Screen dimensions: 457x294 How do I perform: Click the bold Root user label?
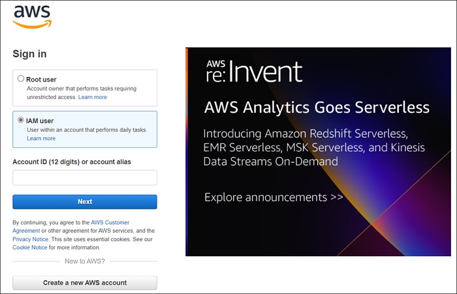[x=41, y=80]
